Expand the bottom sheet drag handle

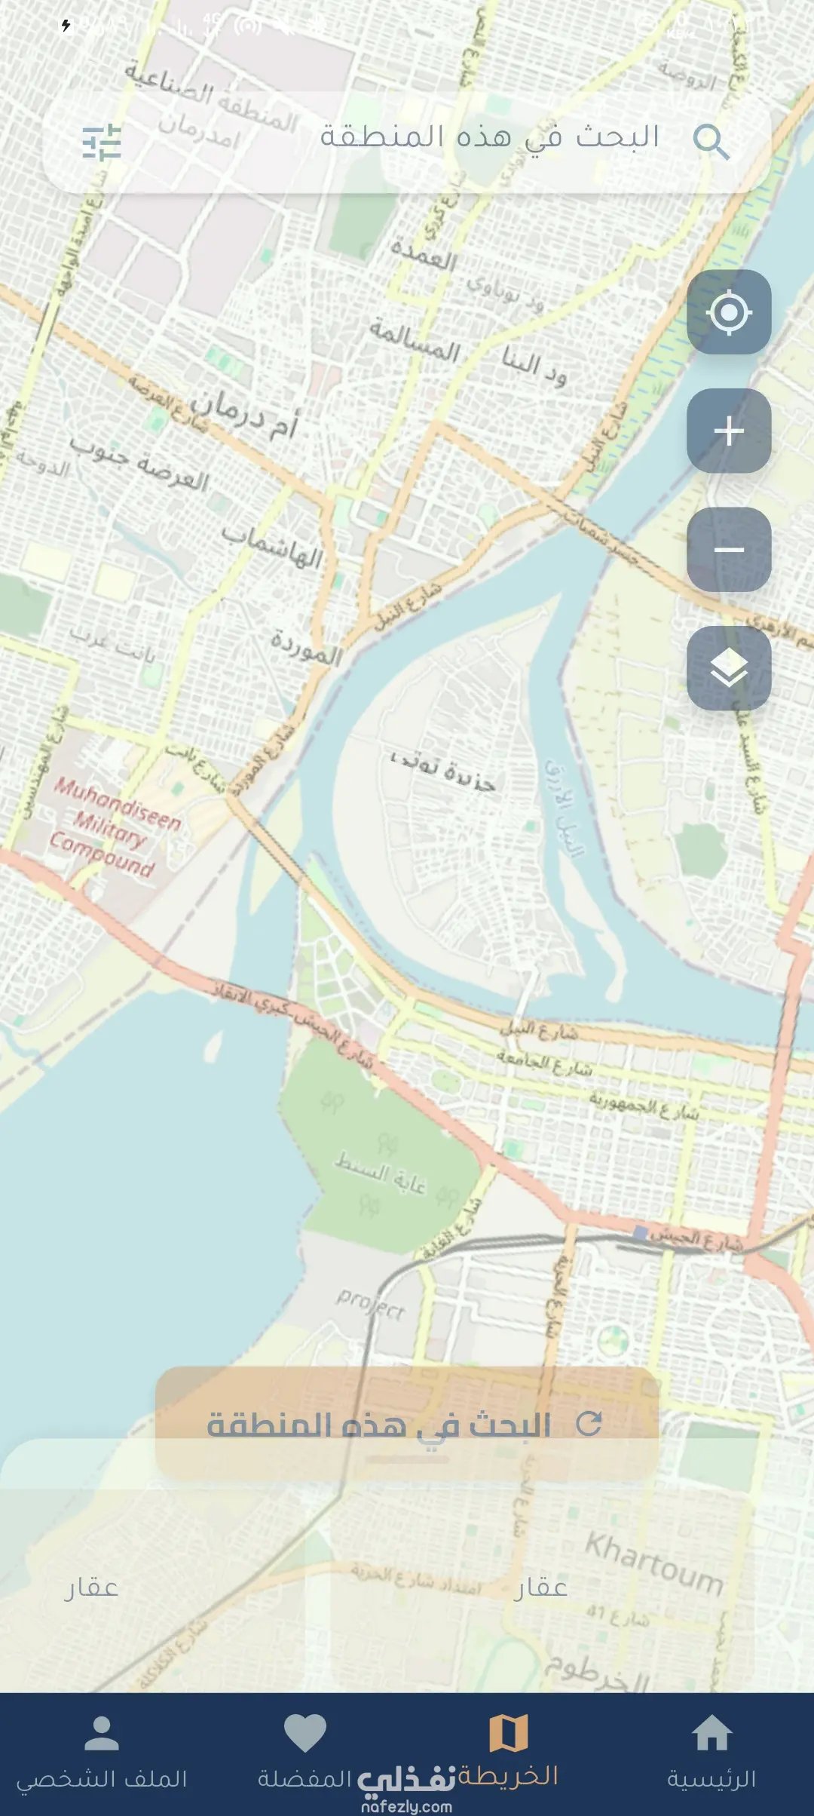click(407, 1459)
